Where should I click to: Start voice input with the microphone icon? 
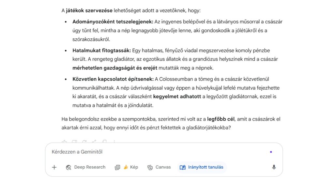coord(274,167)
